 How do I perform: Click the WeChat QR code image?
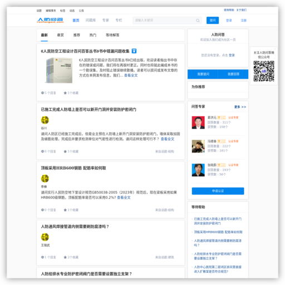[264, 71]
